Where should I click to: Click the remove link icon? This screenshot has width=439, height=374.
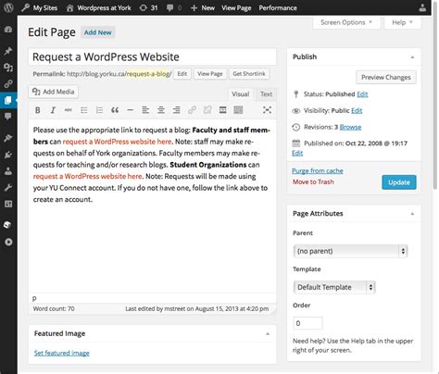coord(207,110)
